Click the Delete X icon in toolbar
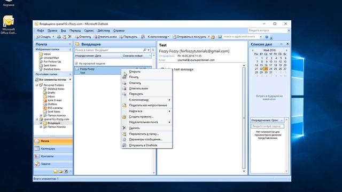 pyautogui.click(x=70, y=37)
